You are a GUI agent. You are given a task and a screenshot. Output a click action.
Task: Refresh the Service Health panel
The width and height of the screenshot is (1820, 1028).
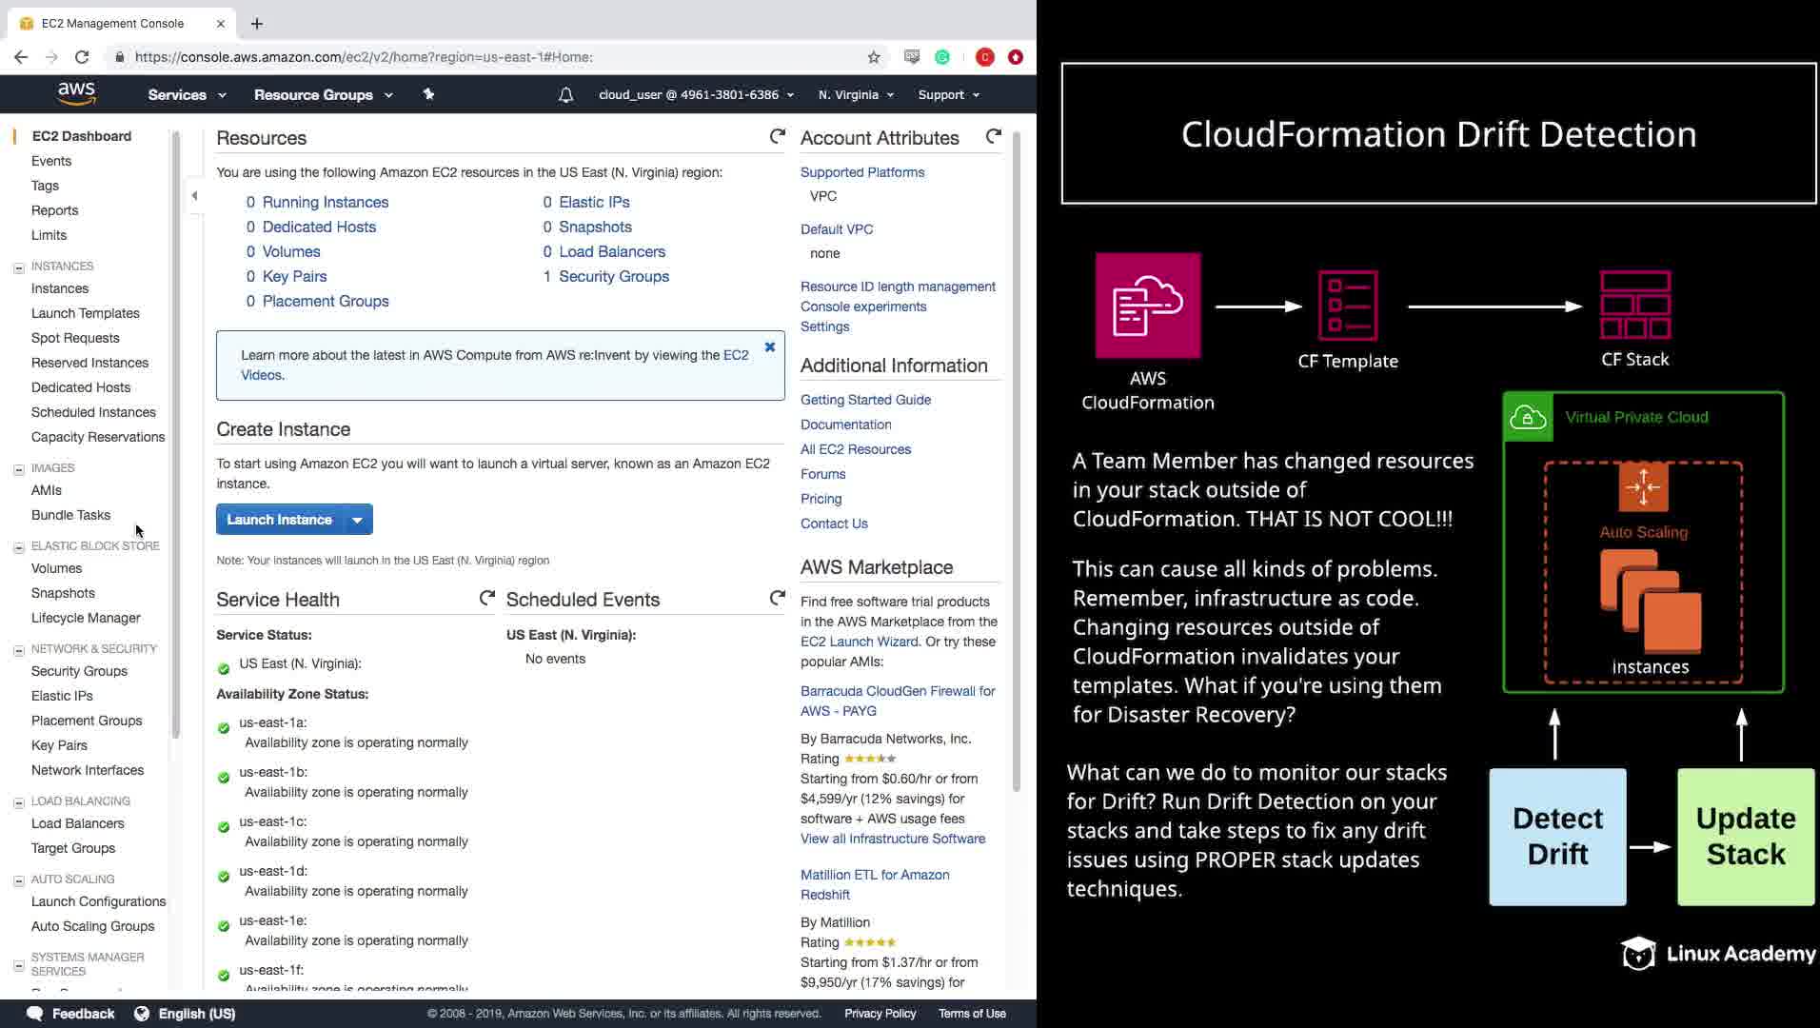486,599
